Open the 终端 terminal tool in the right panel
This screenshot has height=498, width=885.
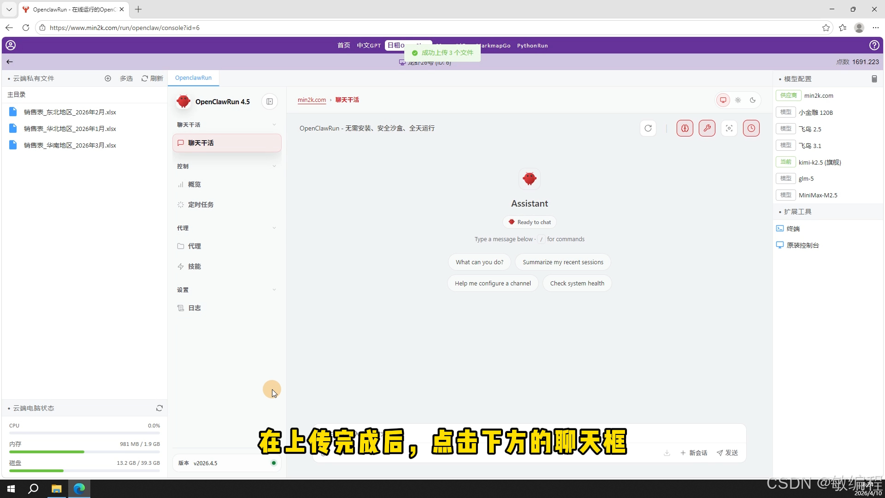pyautogui.click(x=793, y=228)
